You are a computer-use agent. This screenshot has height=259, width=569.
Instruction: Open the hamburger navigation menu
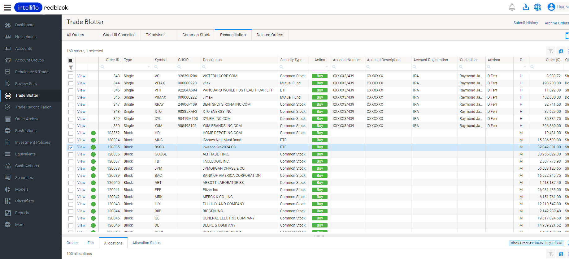click(x=7, y=7)
